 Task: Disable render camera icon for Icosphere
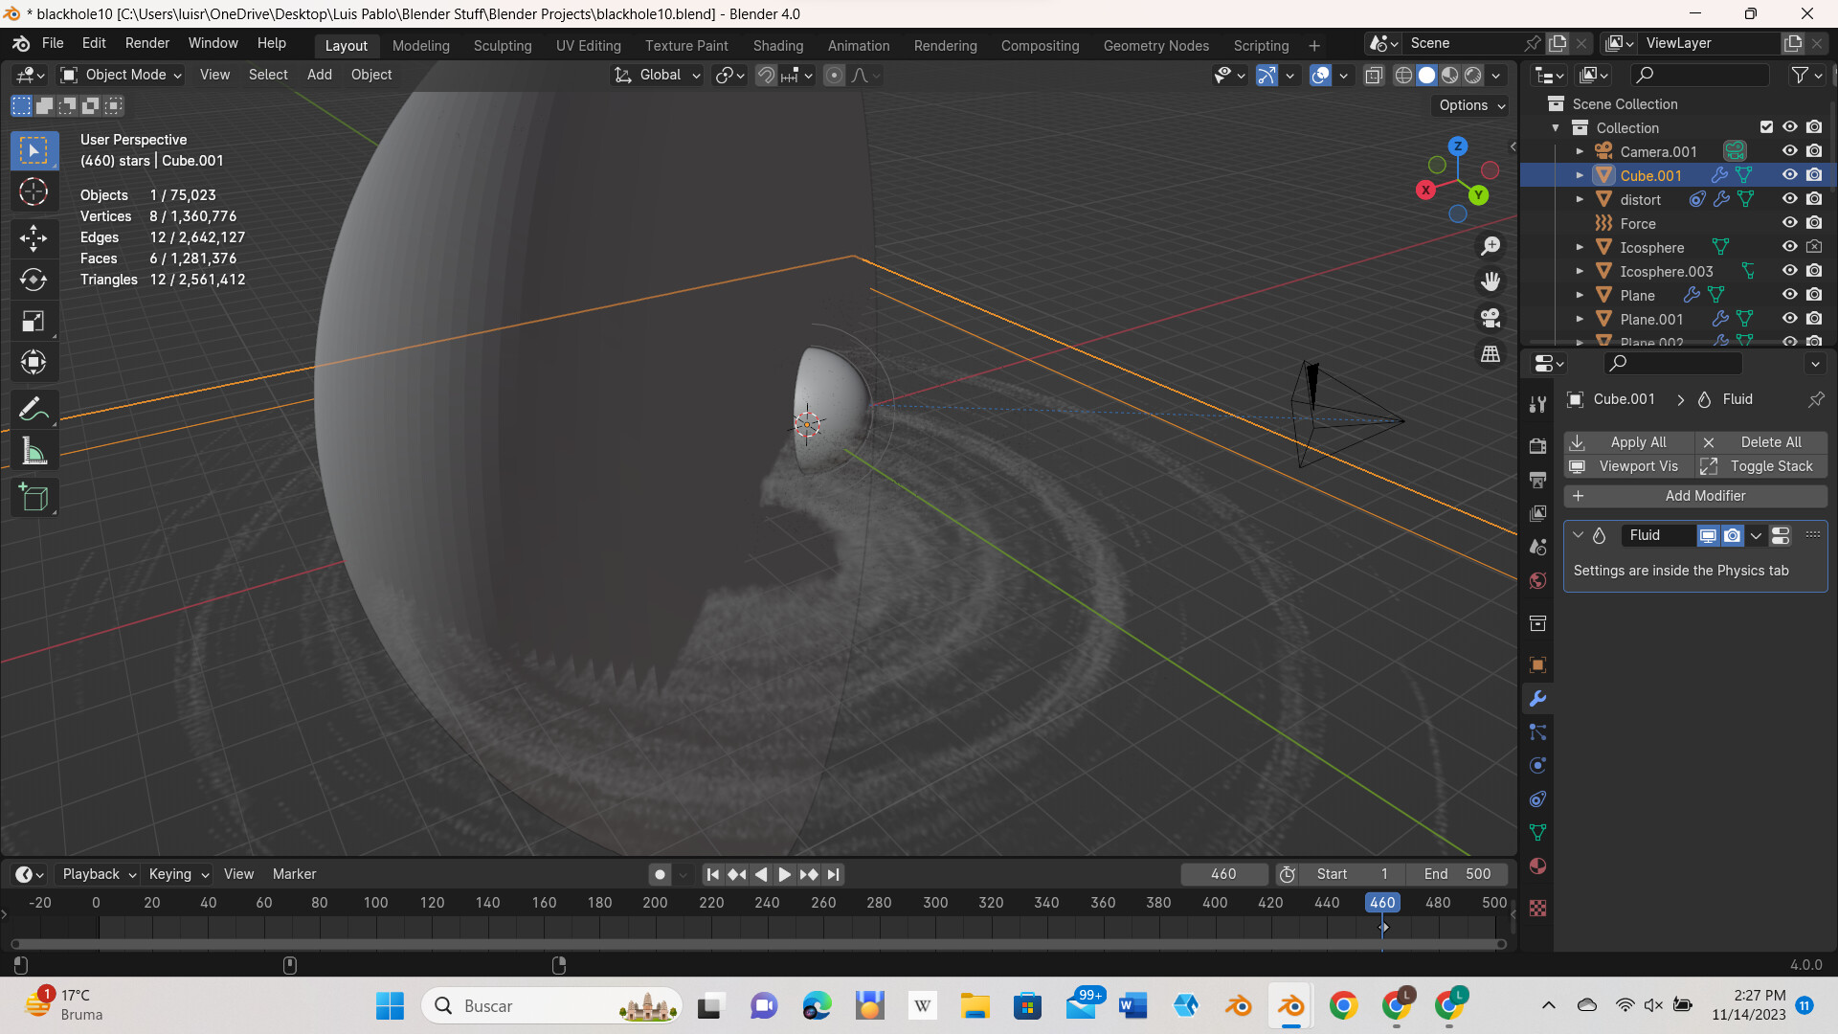[x=1814, y=247]
